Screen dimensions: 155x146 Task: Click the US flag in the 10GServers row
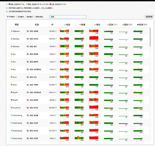(28, 31)
